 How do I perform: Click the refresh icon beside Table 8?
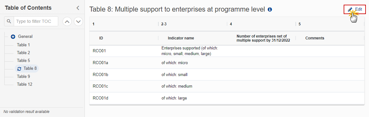[19, 69]
